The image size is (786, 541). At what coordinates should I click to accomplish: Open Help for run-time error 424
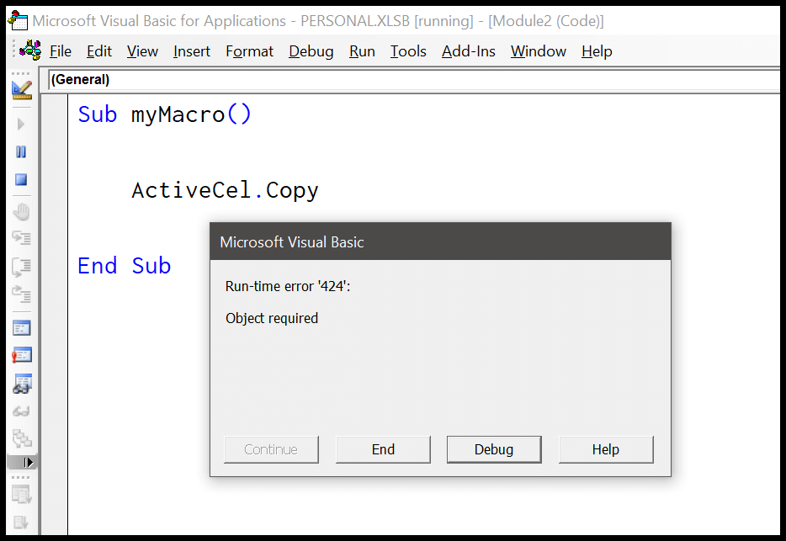click(x=606, y=449)
